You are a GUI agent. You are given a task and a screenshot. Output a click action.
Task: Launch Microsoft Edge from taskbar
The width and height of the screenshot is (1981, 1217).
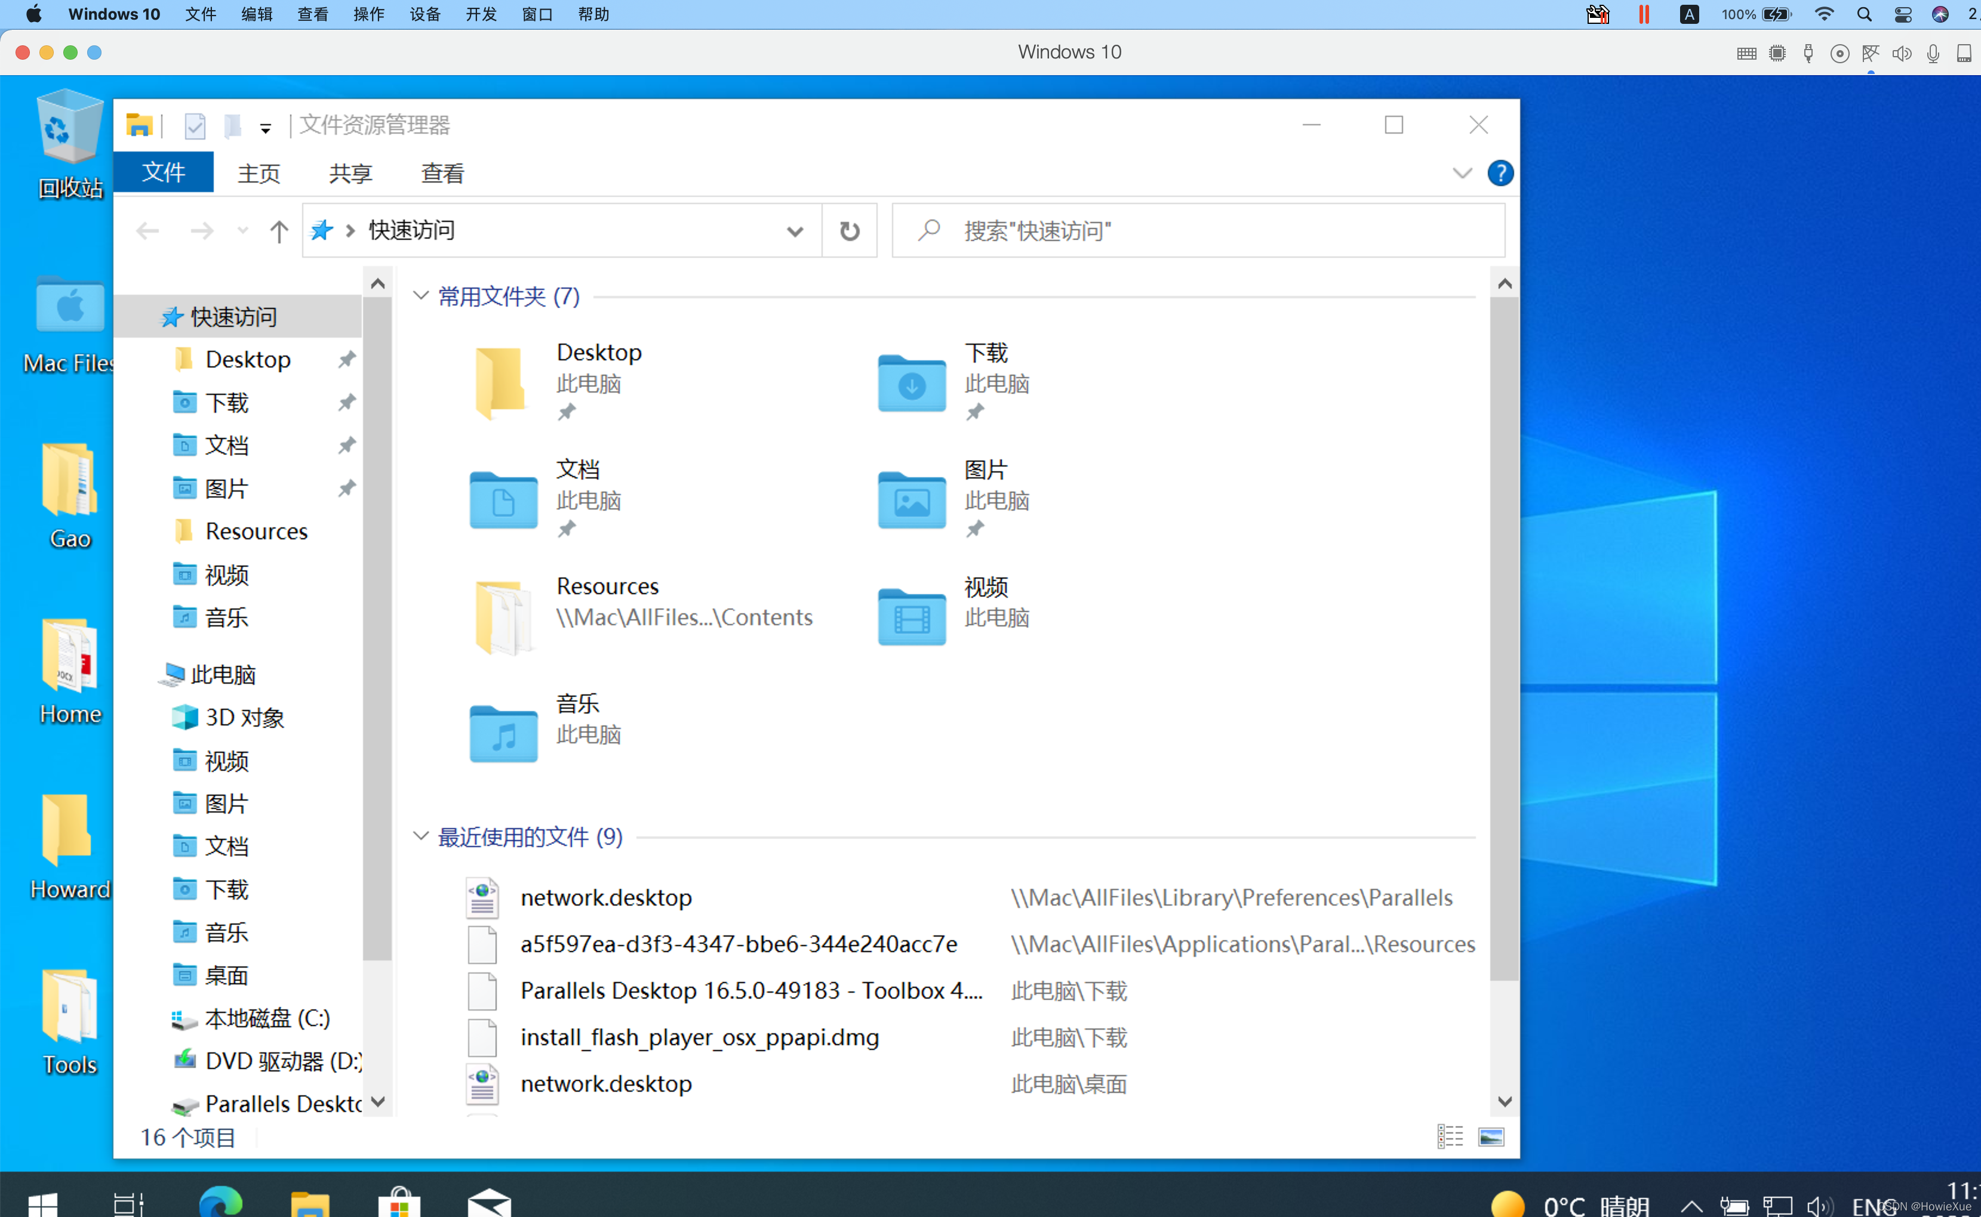pos(220,1201)
